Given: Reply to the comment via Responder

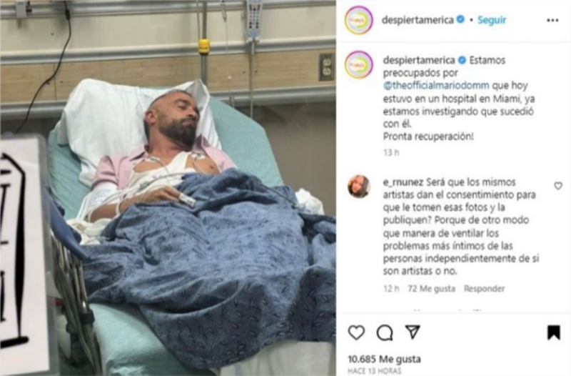Looking at the screenshot, I should point(484,289).
